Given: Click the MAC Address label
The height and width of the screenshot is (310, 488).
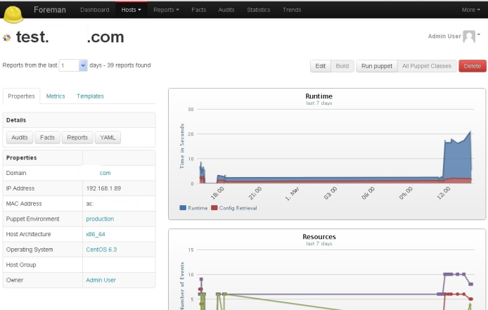Looking at the screenshot, I should [x=24, y=204].
